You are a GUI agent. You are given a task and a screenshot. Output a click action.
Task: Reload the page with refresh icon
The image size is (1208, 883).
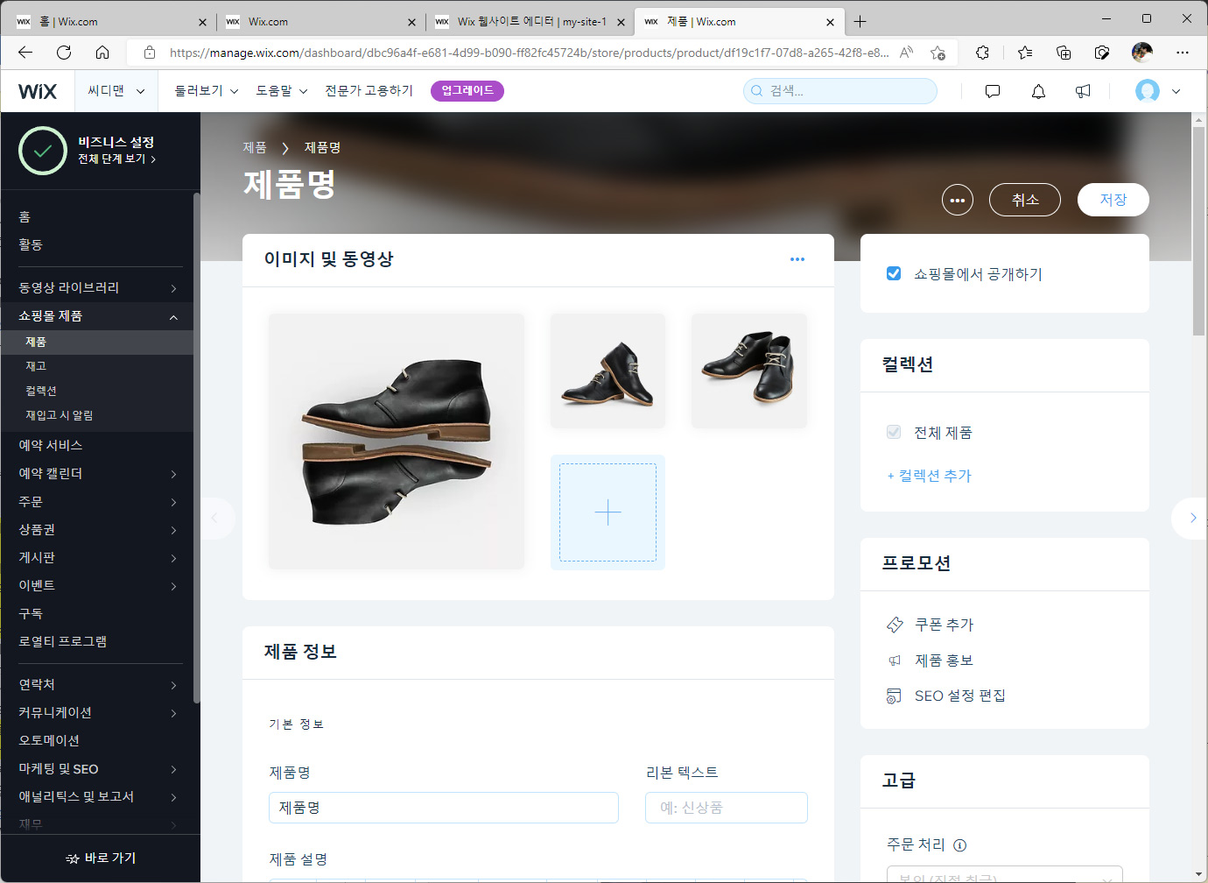pyautogui.click(x=64, y=53)
